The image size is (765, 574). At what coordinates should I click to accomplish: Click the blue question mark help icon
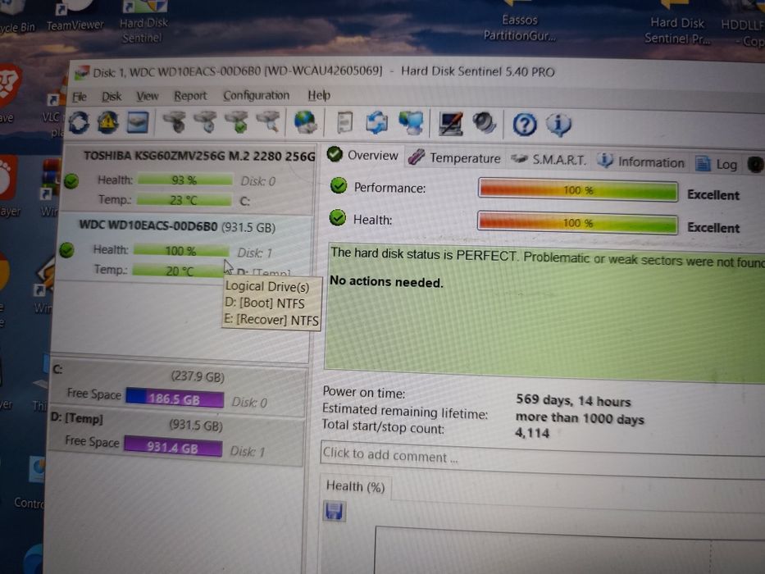525,125
